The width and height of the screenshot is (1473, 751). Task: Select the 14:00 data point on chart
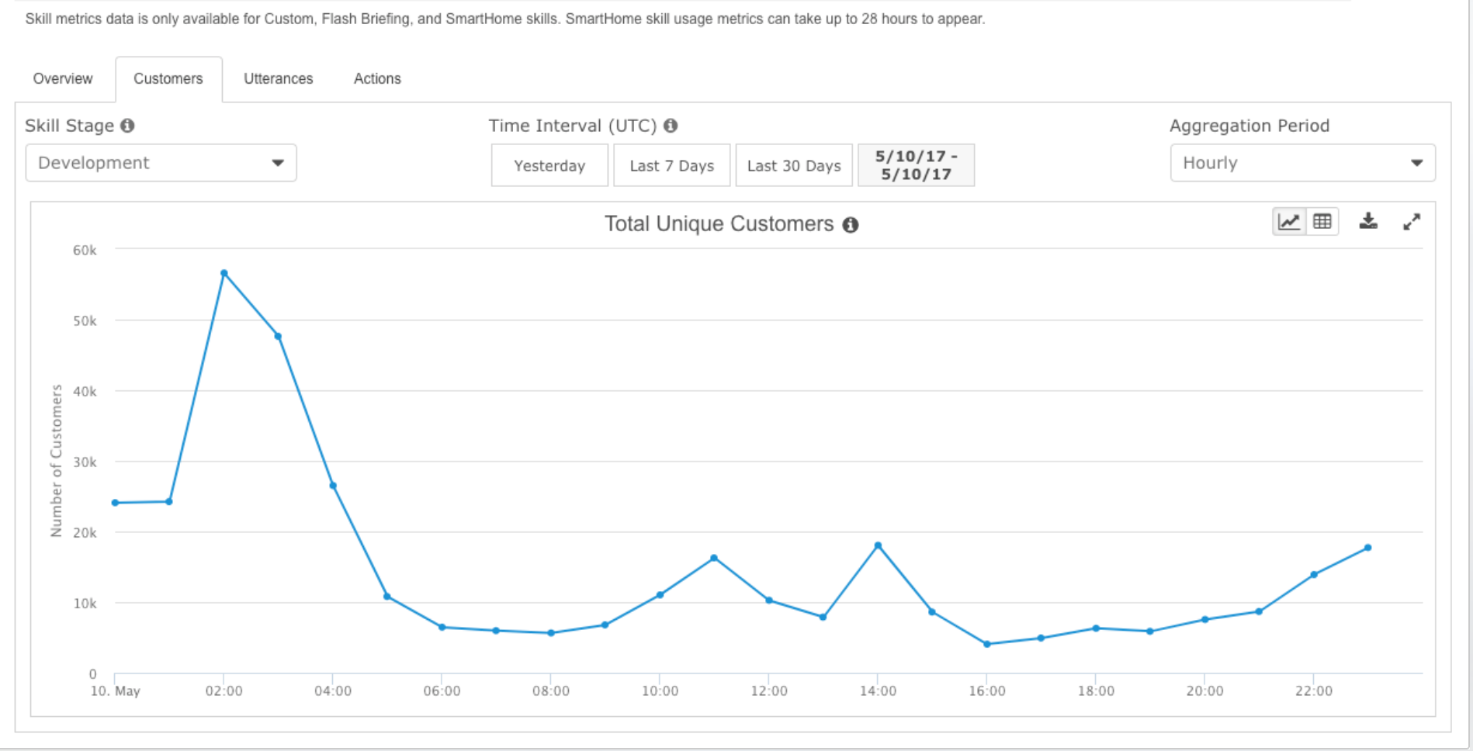(x=878, y=545)
